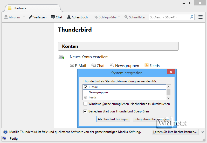The width and height of the screenshot is (207, 143).
Task: Create a new E-Mail account
Action: pos(78,66)
